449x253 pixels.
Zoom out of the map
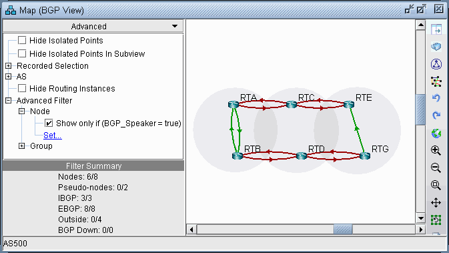click(436, 168)
